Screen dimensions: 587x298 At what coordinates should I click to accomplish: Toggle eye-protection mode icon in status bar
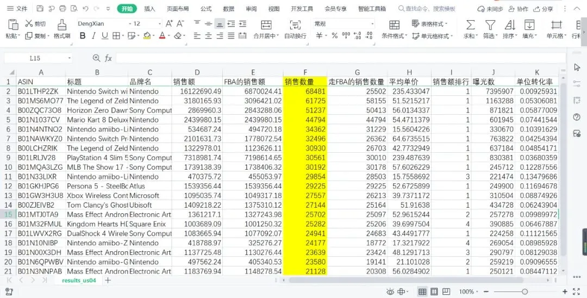390,291
